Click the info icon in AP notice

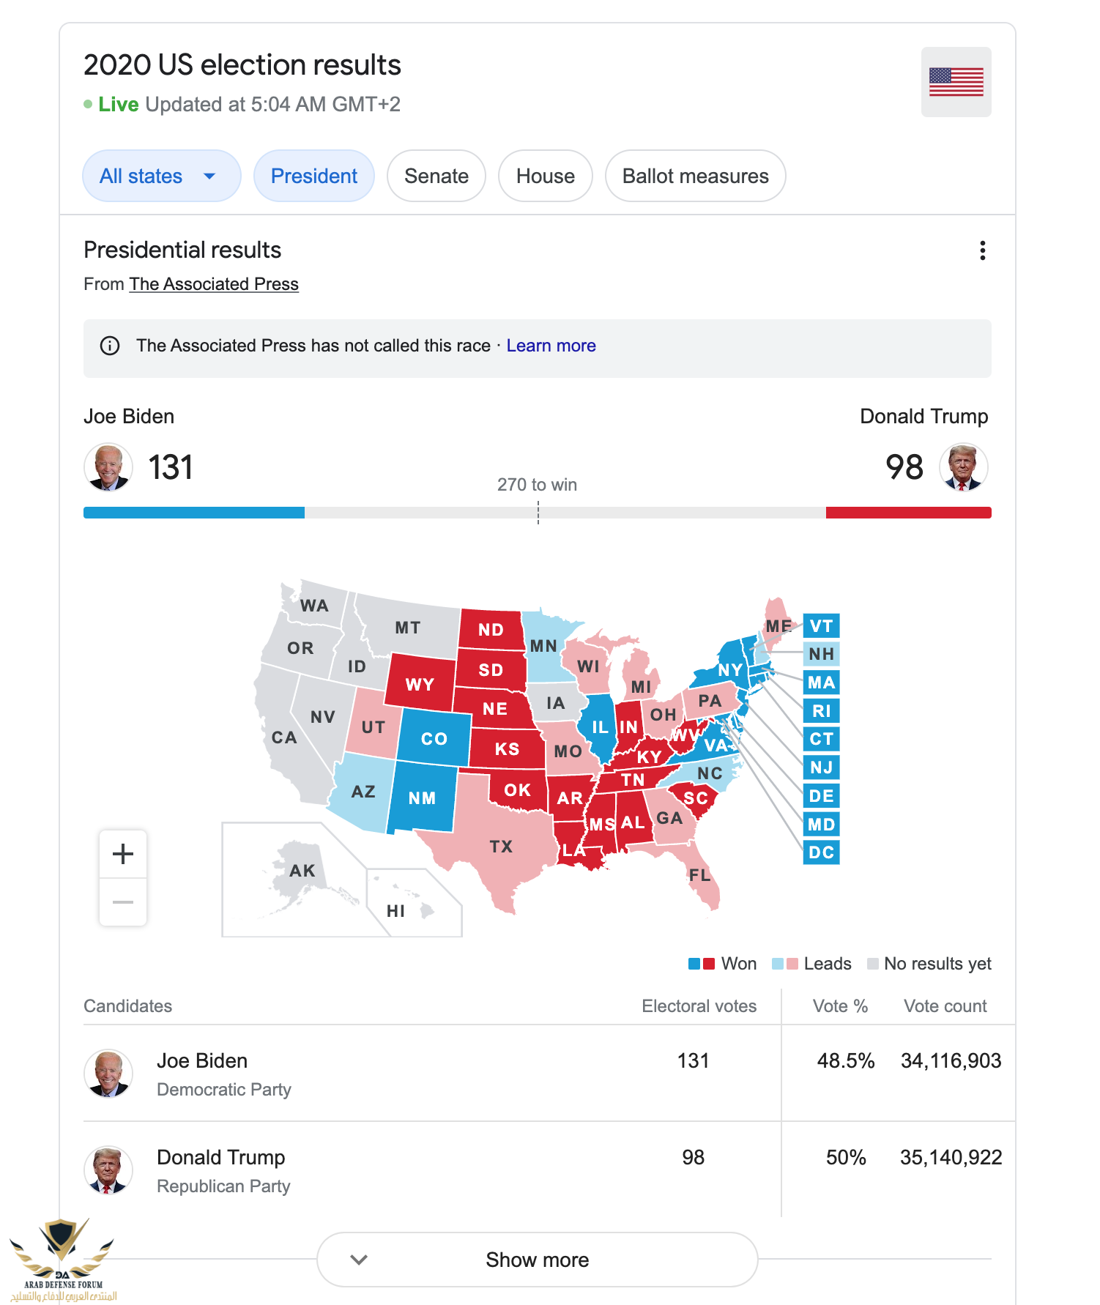(x=110, y=346)
